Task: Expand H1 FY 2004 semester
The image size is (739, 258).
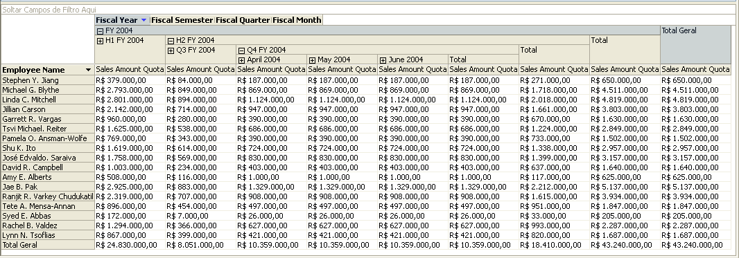Action: tap(100, 41)
